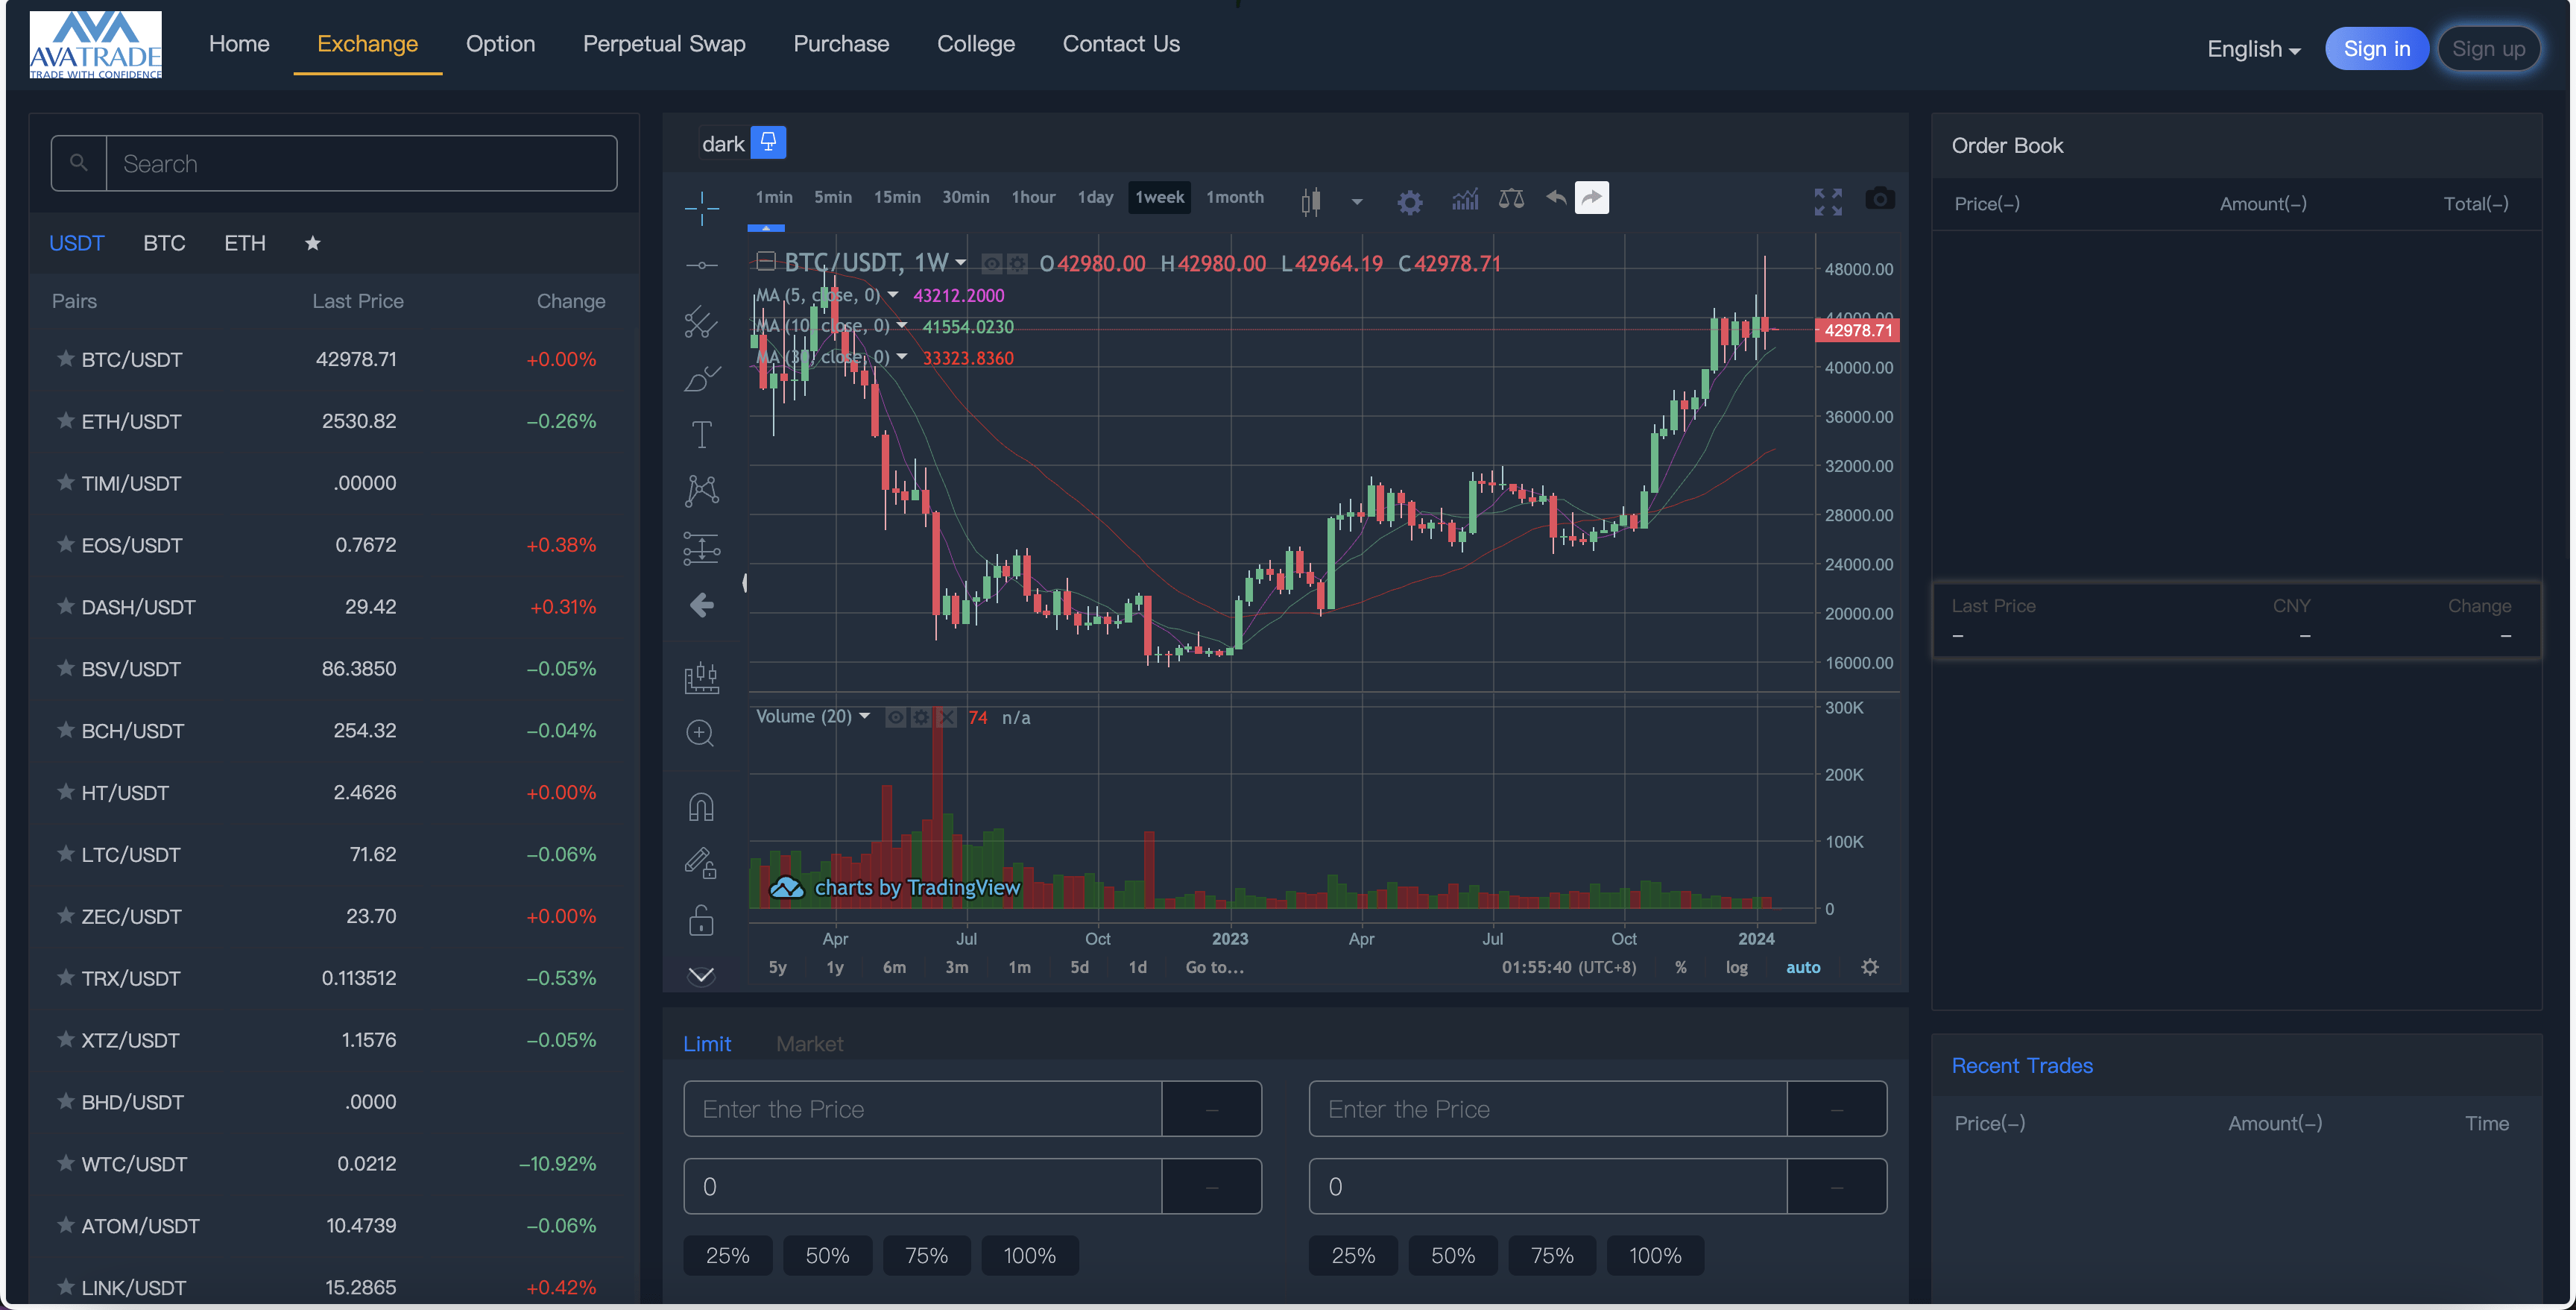Click the Sign in button

(2375, 47)
